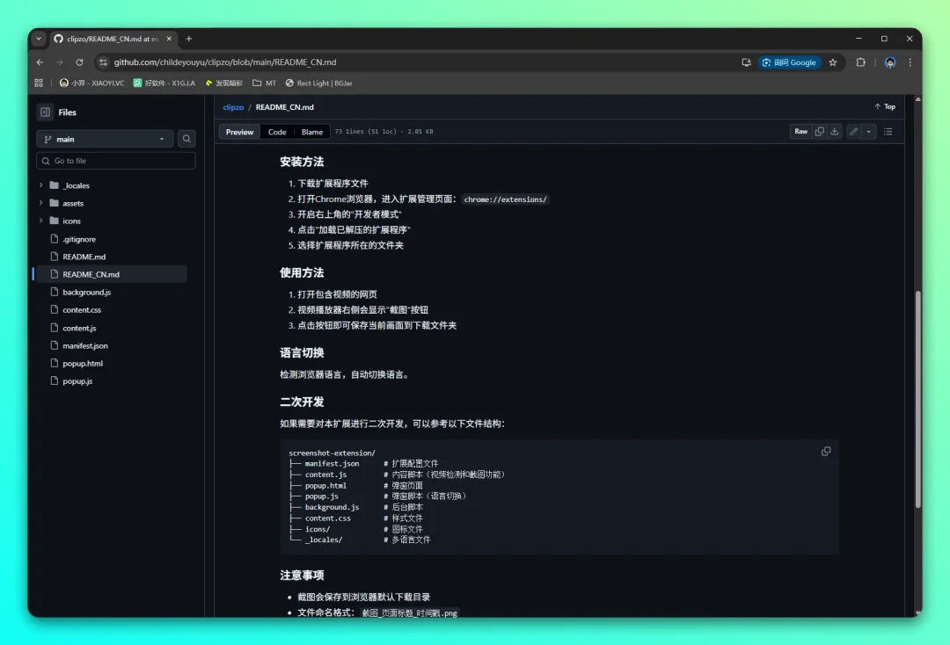Open the Rect Light BGJar bookmark
This screenshot has width=950, height=645.
click(x=318, y=83)
